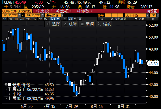Collapse panel with double-left arrow
The width and height of the screenshot is (161, 109).
pos(102,19)
